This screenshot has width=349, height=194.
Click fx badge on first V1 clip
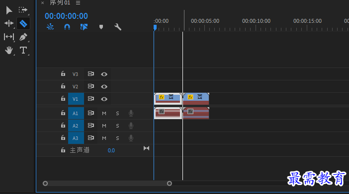pyautogui.click(x=162, y=97)
